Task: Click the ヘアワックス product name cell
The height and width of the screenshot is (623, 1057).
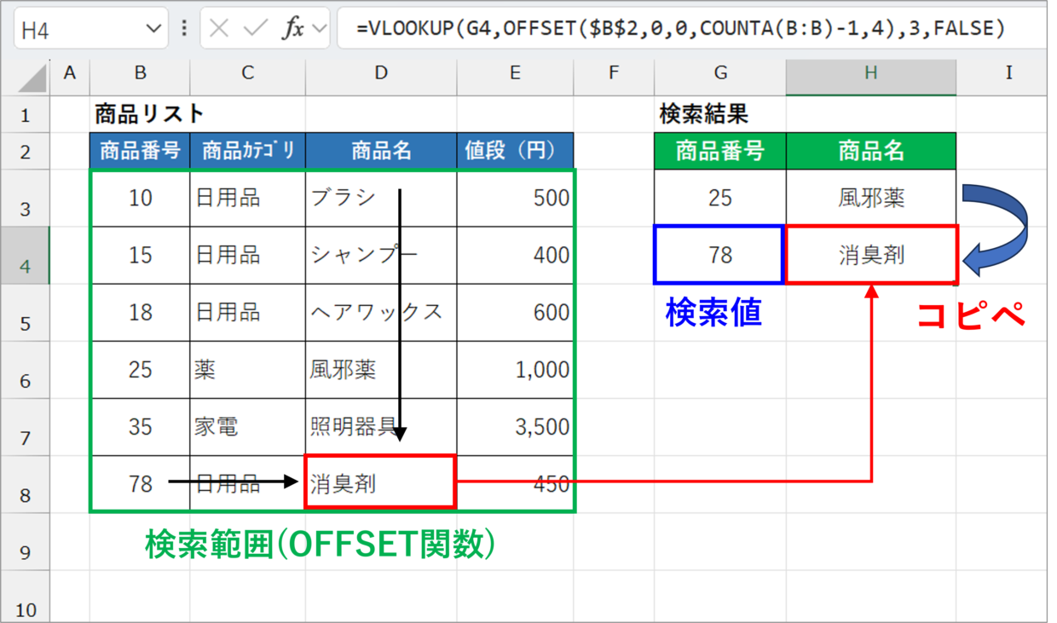Action: click(380, 312)
